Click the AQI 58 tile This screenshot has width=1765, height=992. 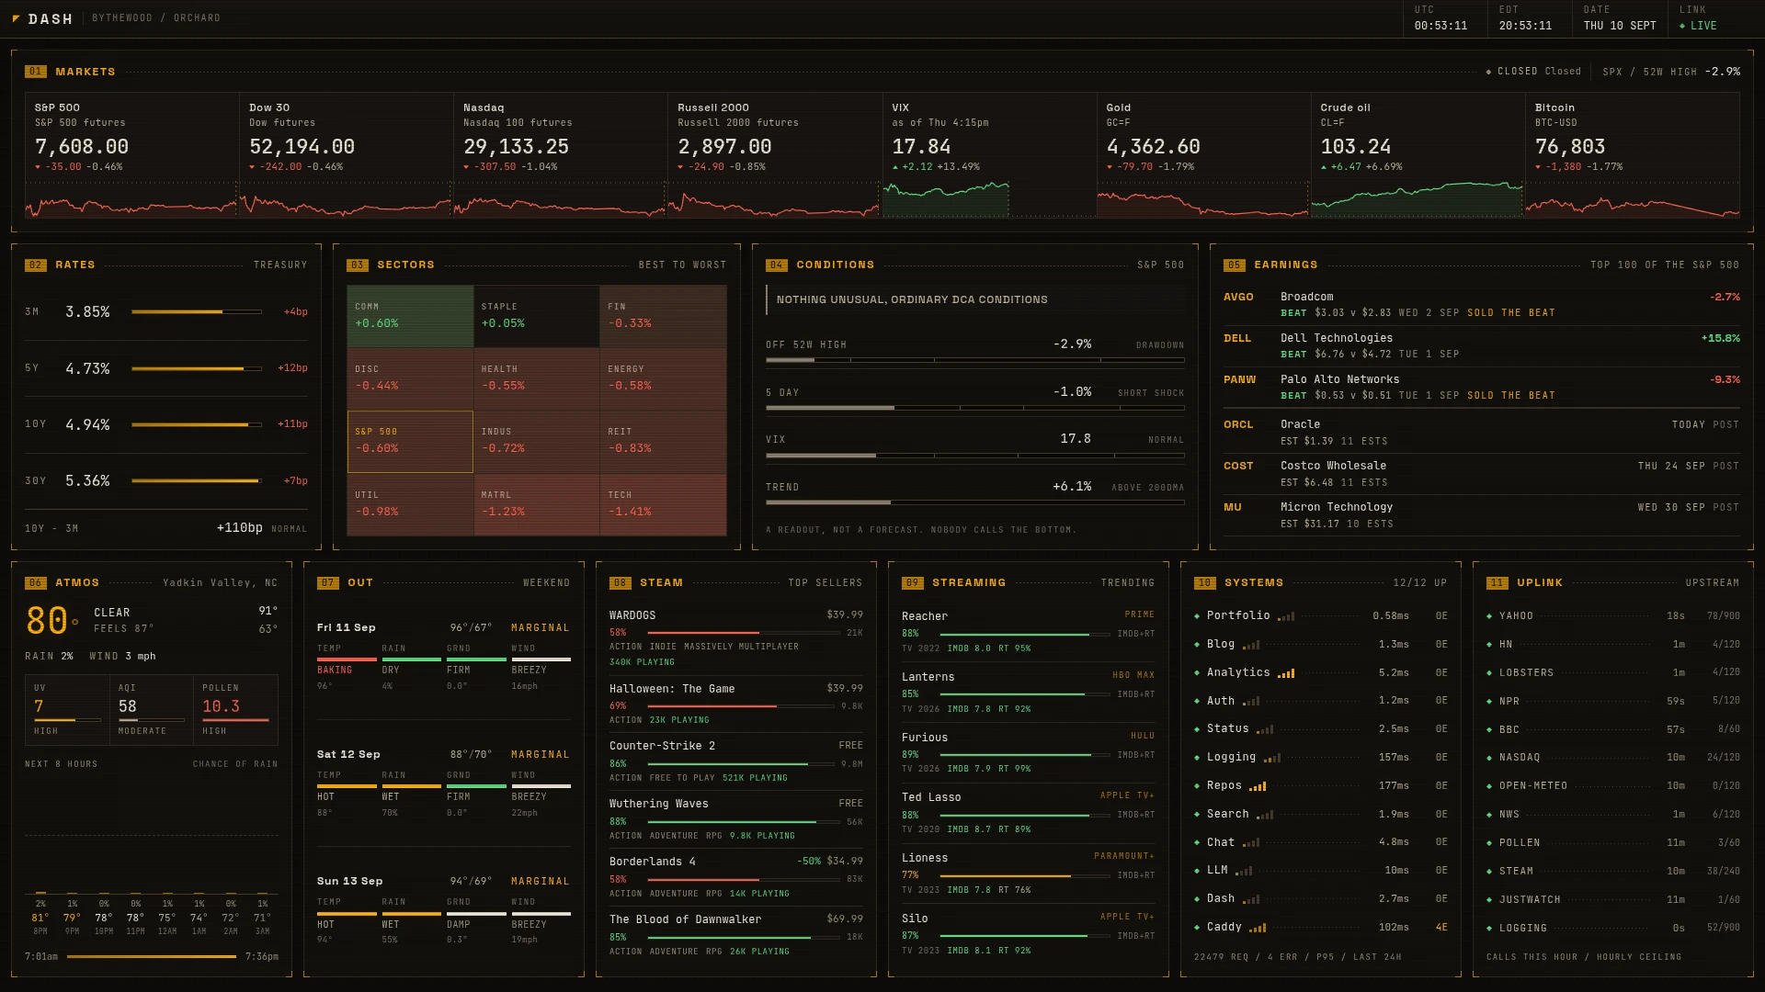151,710
